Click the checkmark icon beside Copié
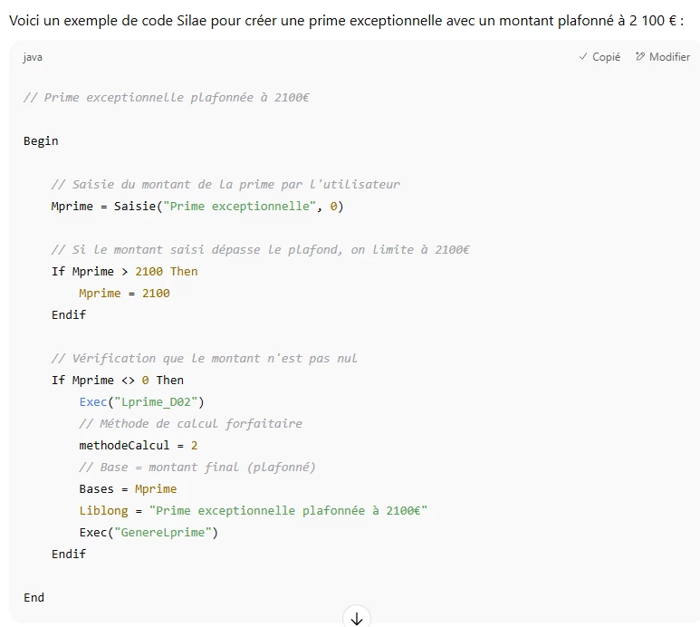Screen dimensions: 700x627 pos(583,57)
